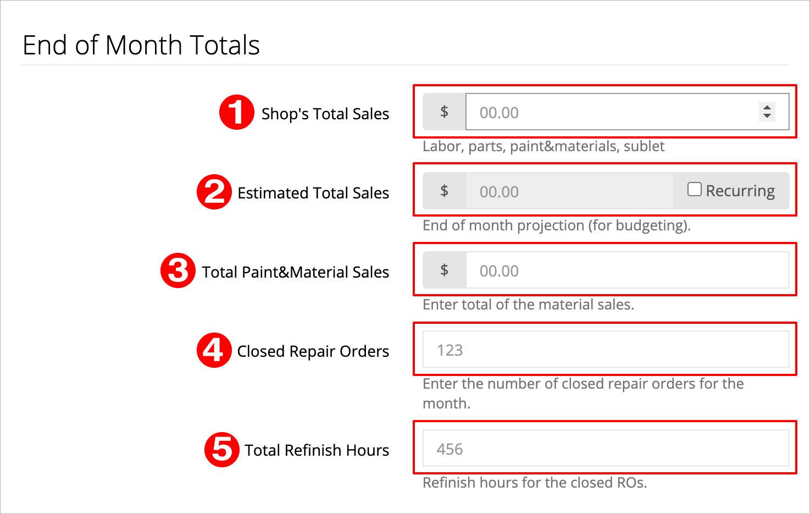Click the red badge numbered 4
Image resolution: width=810 pixels, height=514 pixels.
[214, 350]
